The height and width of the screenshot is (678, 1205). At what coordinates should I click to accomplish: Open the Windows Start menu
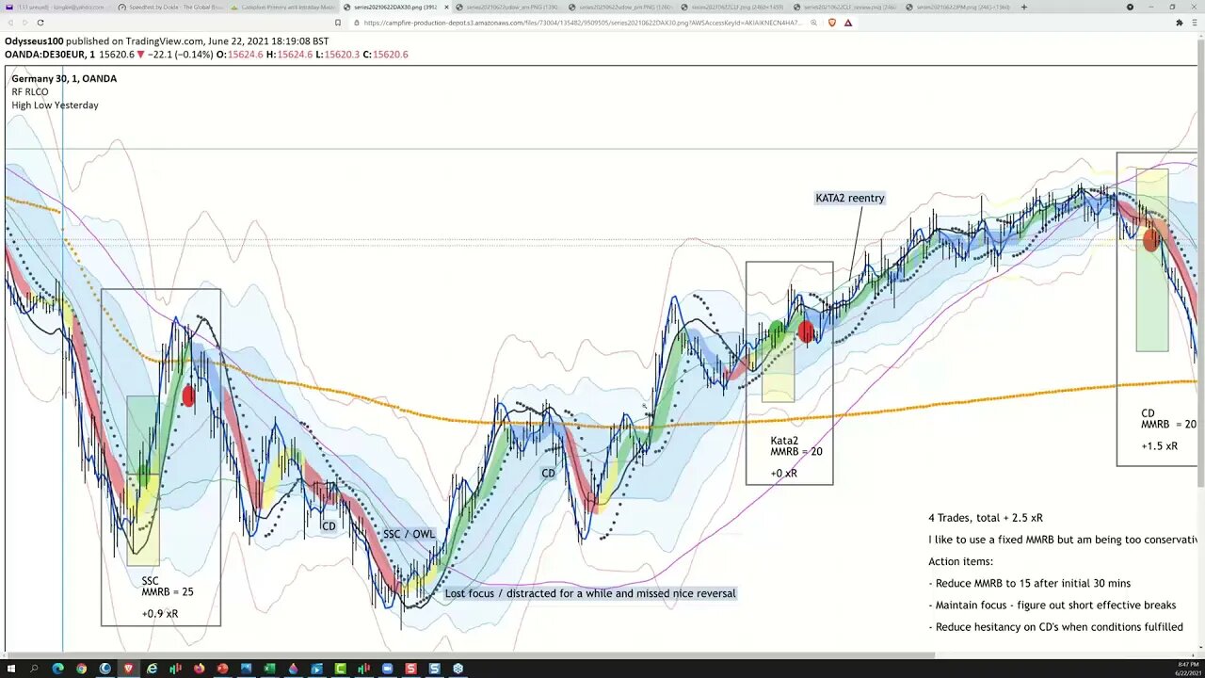point(10,669)
